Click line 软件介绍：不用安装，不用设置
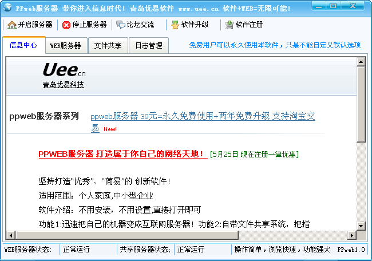 point(120,210)
